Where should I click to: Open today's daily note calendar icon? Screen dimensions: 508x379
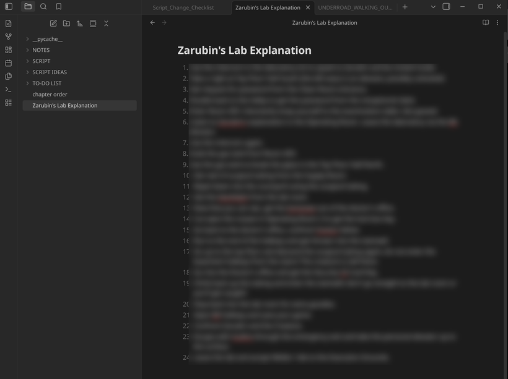pyautogui.click(x=9, y=63)
